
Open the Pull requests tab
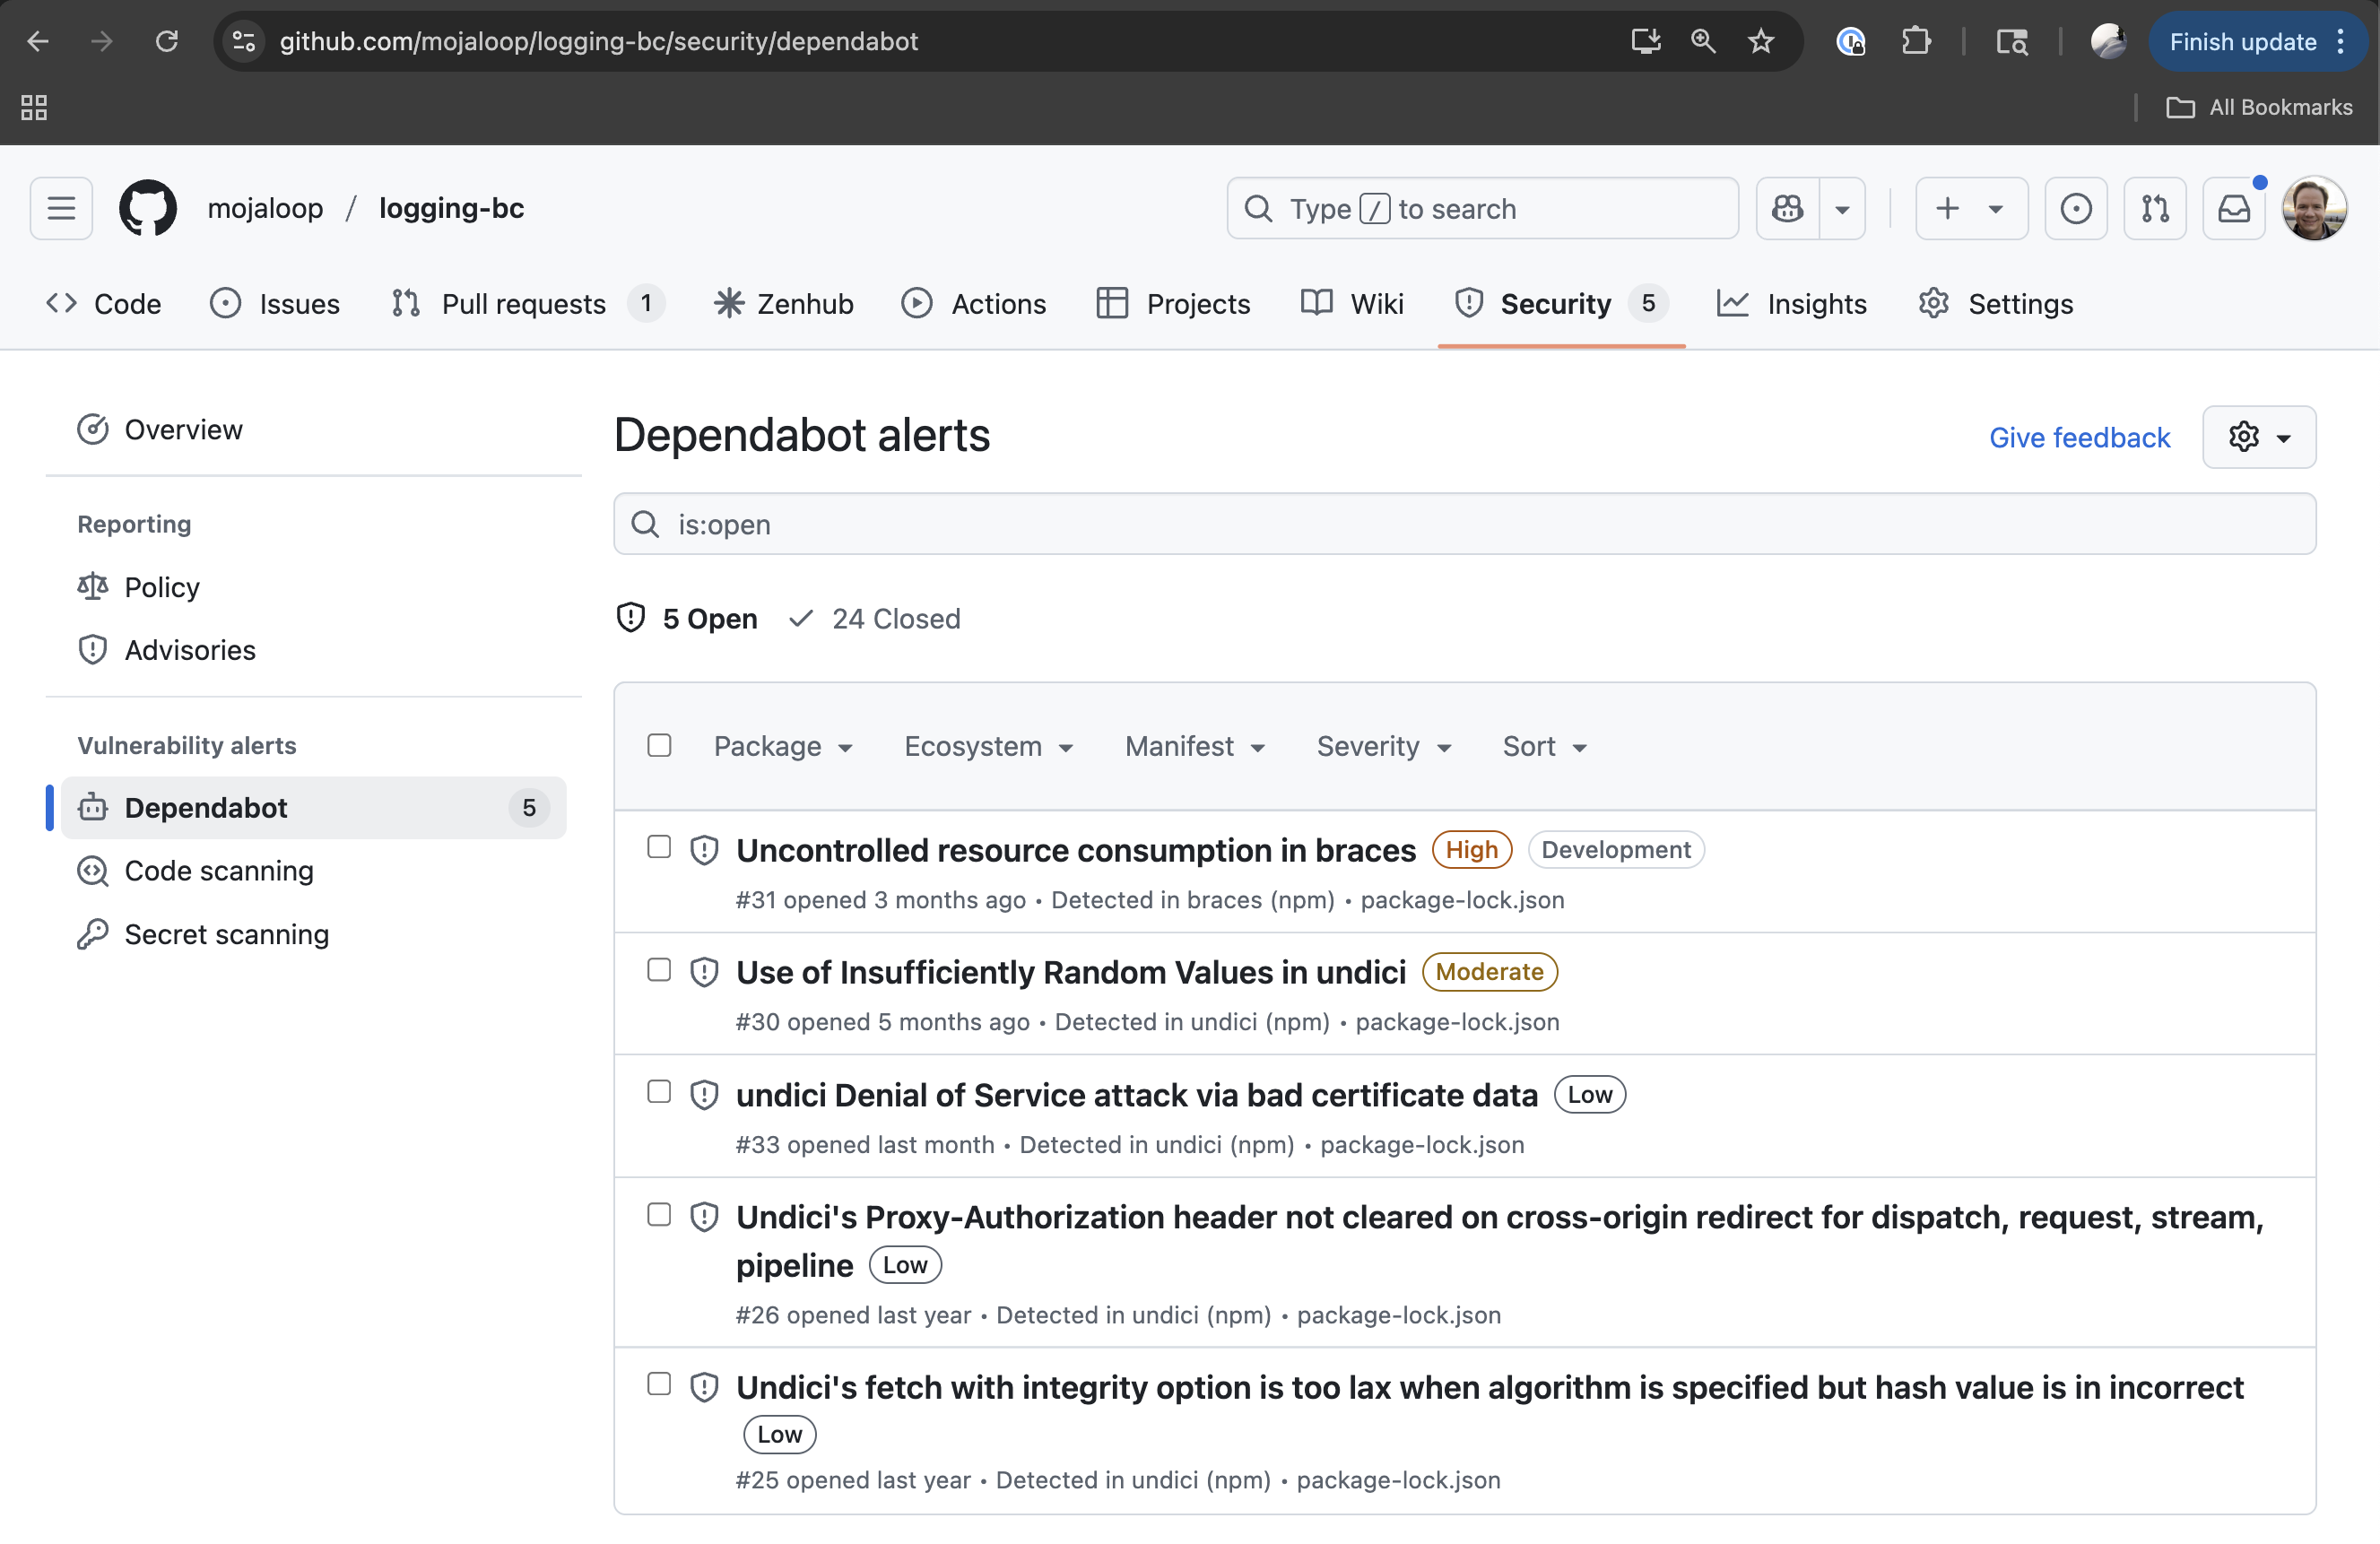528,303
